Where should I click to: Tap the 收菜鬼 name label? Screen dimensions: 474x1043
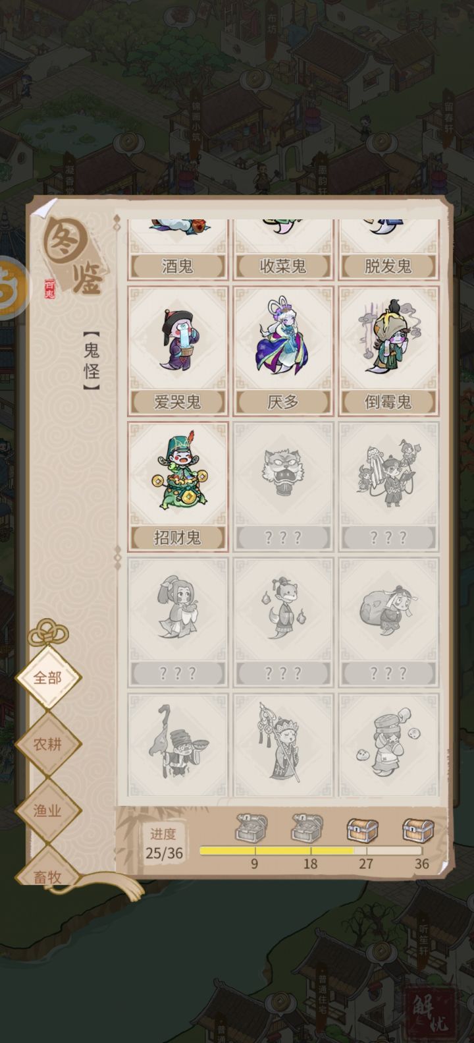[x=282, y=266]
